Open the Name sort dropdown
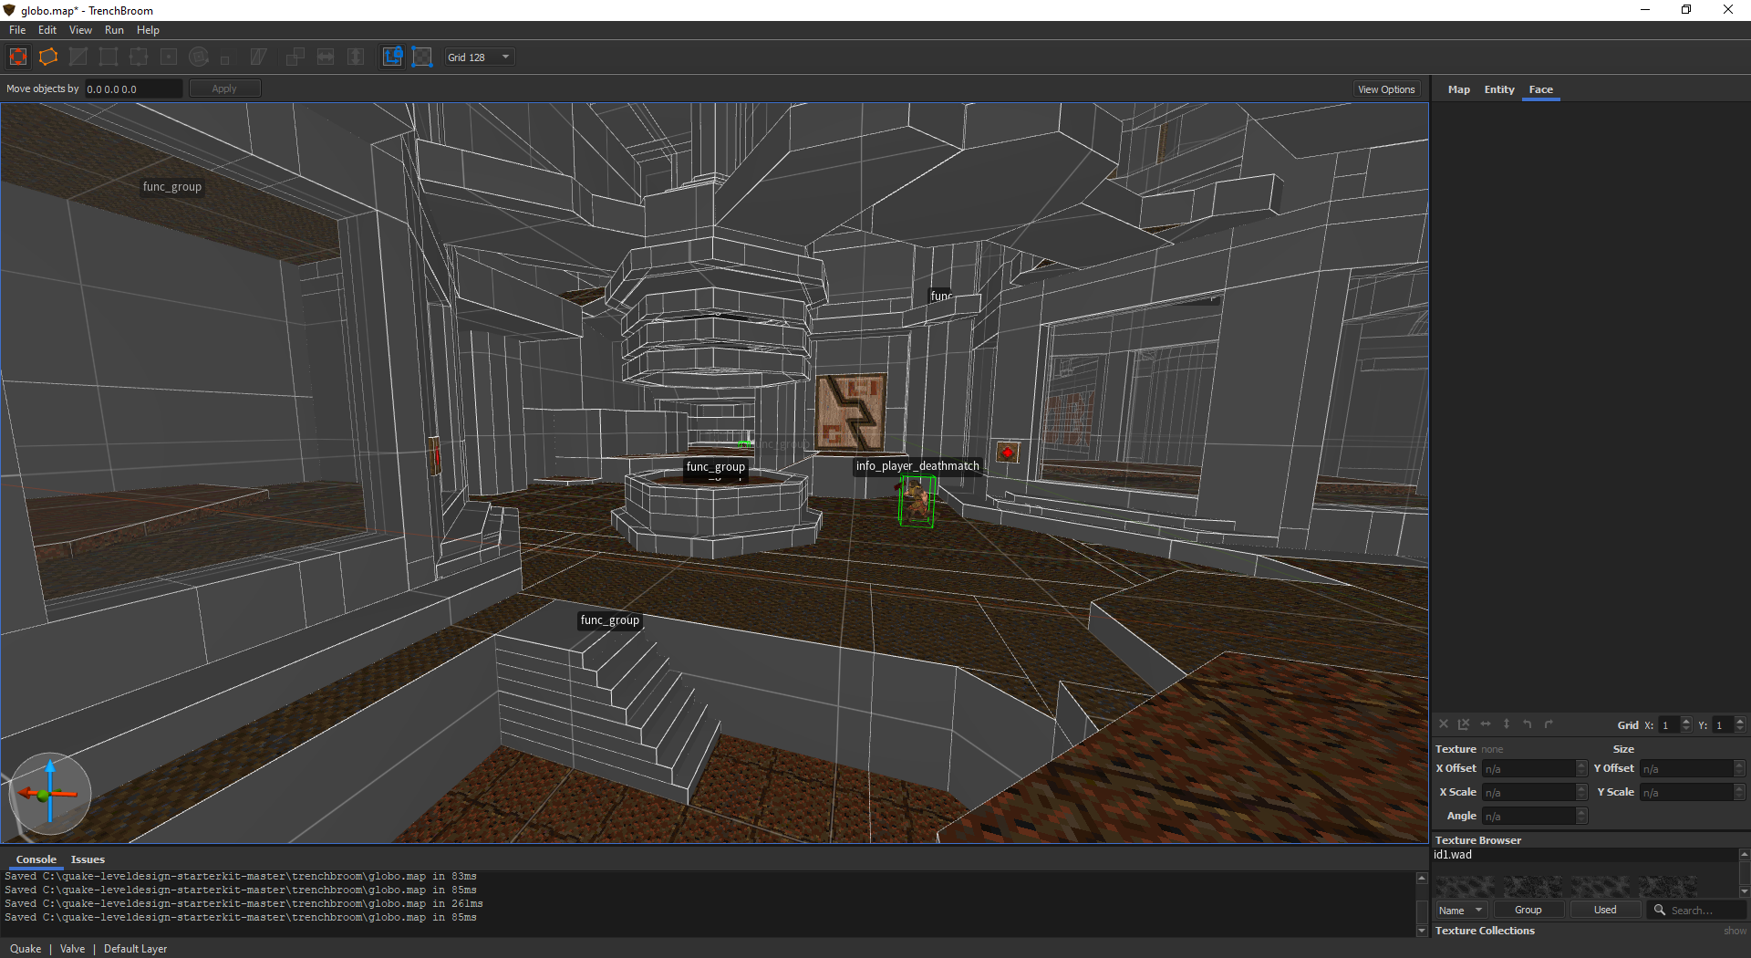 [x=1460, y=911]
